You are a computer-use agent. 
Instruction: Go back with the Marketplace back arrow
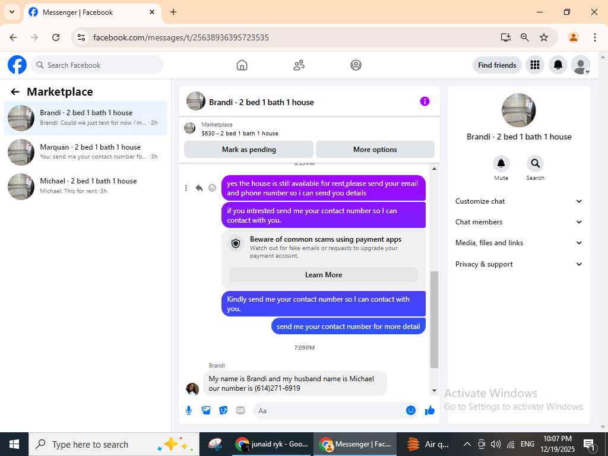pyautogui.click(x=15, y=92)
